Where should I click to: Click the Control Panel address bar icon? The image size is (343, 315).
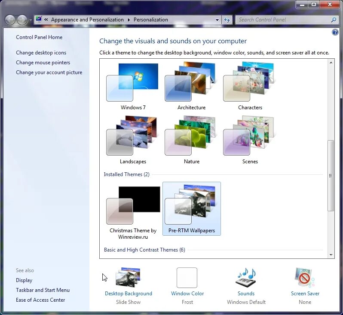[x=39, y=19]
